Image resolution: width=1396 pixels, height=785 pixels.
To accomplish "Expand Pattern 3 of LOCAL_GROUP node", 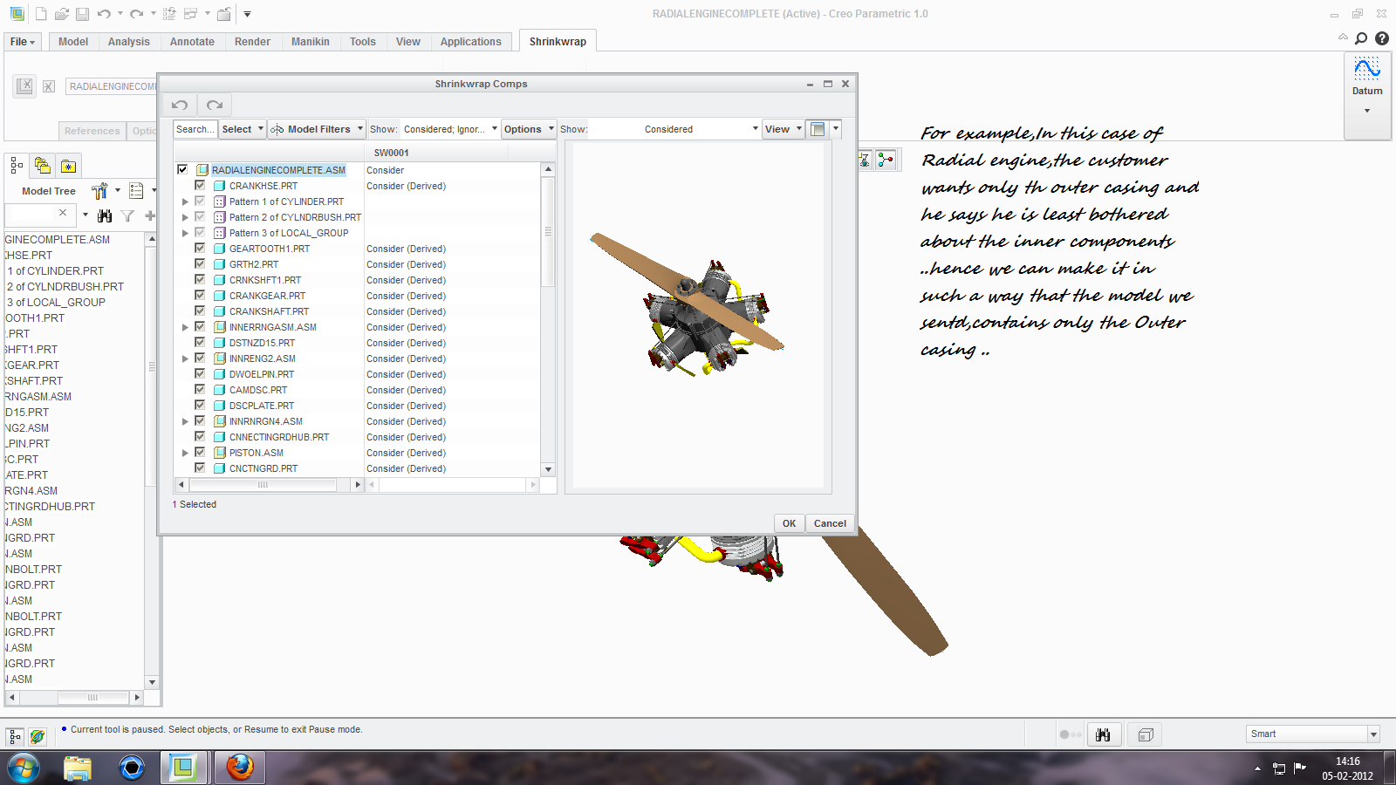I will tap(185, 233).
